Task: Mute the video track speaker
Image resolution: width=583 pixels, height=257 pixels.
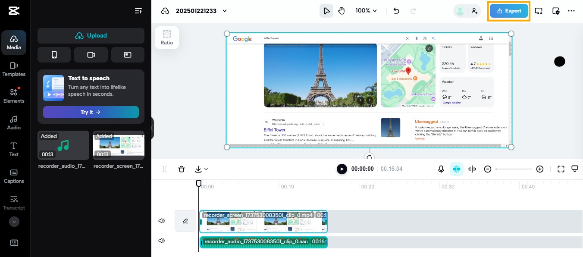Action: [x=162, y=221]
